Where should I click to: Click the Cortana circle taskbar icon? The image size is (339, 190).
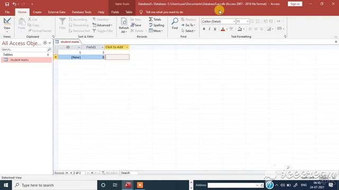[x=103, y=185]
